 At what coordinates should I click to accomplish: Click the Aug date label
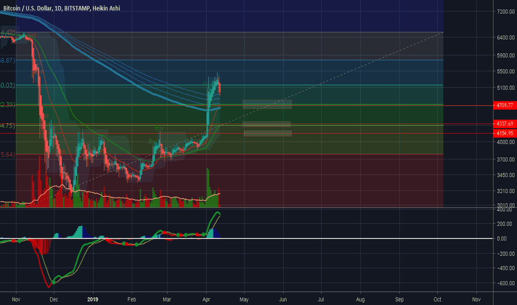(x=361, y=299)
